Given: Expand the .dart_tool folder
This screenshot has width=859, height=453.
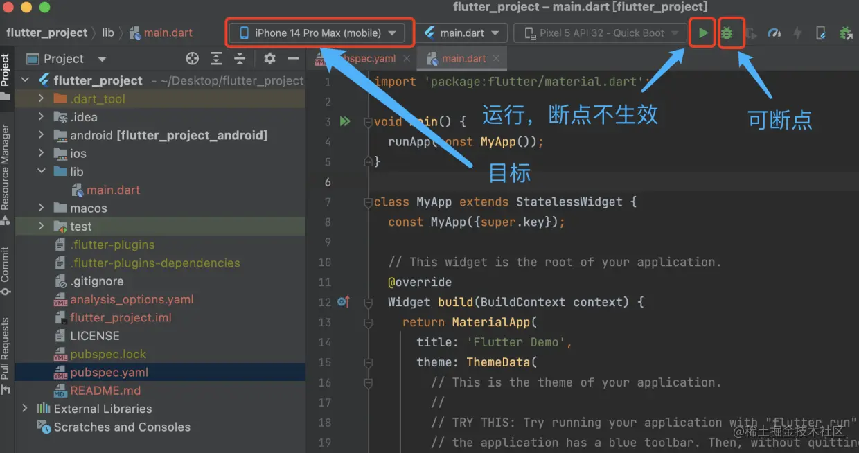Looking at the screenshot, I should click(42, 99).
